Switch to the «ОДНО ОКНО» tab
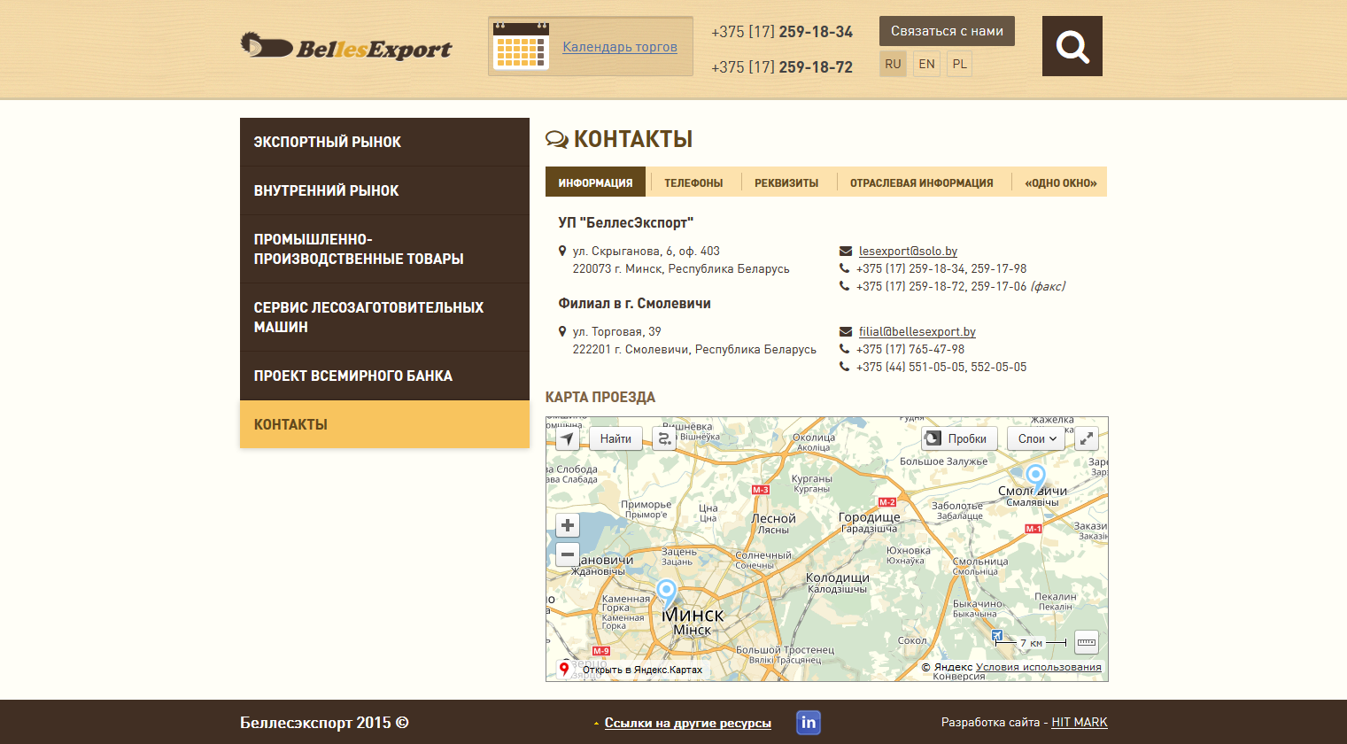This screenshot has width=1347, height=744. click(1061, 182)
